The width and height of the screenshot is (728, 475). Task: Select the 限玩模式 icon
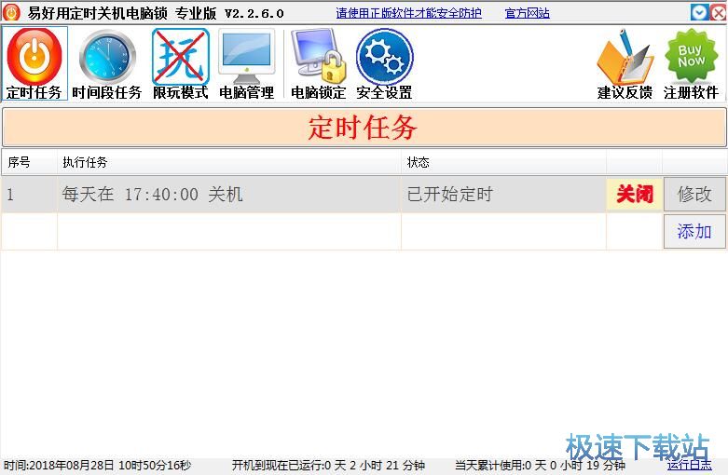coord(181,63)
